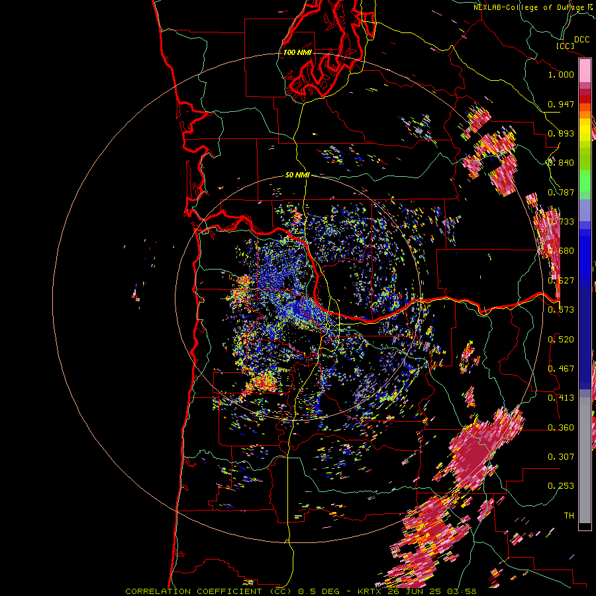
Task: Click the 0.787 scale value
Action: pyautogui.click(x=561, y=192)
